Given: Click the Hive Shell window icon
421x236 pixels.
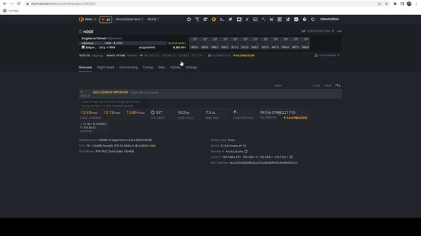Looking at the screenshot, I should point(239,19).
